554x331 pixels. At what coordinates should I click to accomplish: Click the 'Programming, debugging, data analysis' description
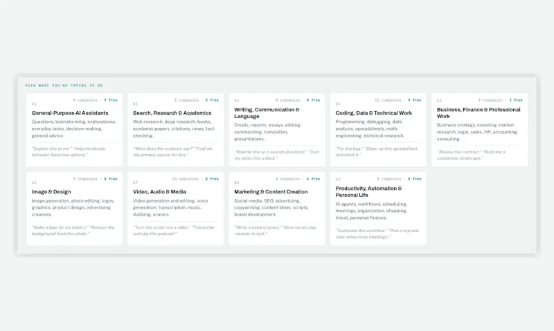[x=370, y=129]
